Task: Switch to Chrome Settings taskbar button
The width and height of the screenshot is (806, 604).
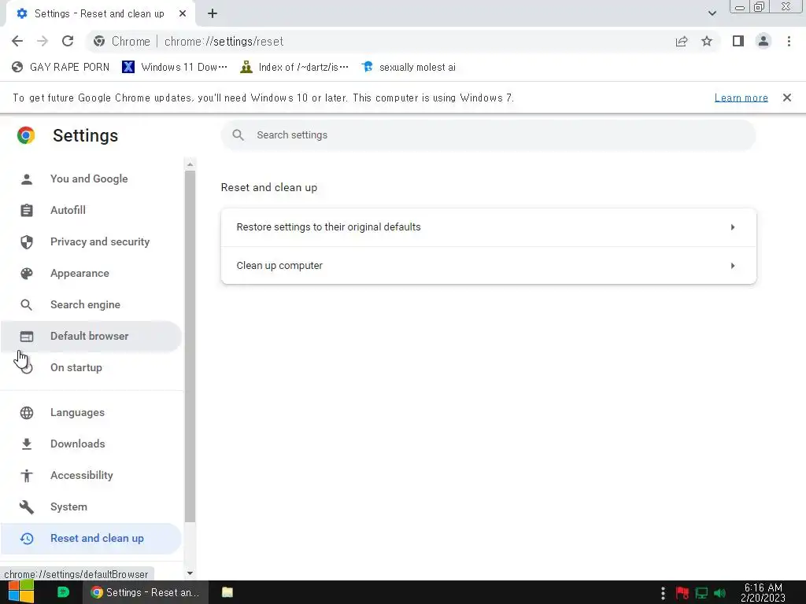Action: (146, 592)
